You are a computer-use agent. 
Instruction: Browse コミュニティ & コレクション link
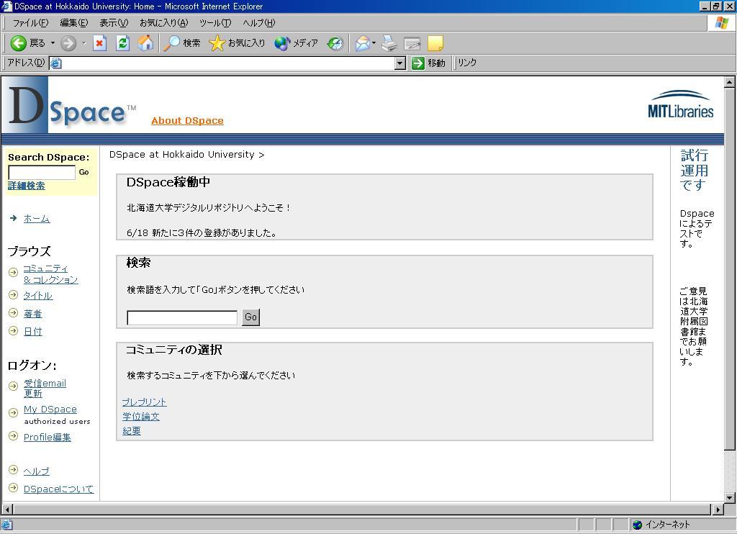pyautogui.click(x=51, y=274)
